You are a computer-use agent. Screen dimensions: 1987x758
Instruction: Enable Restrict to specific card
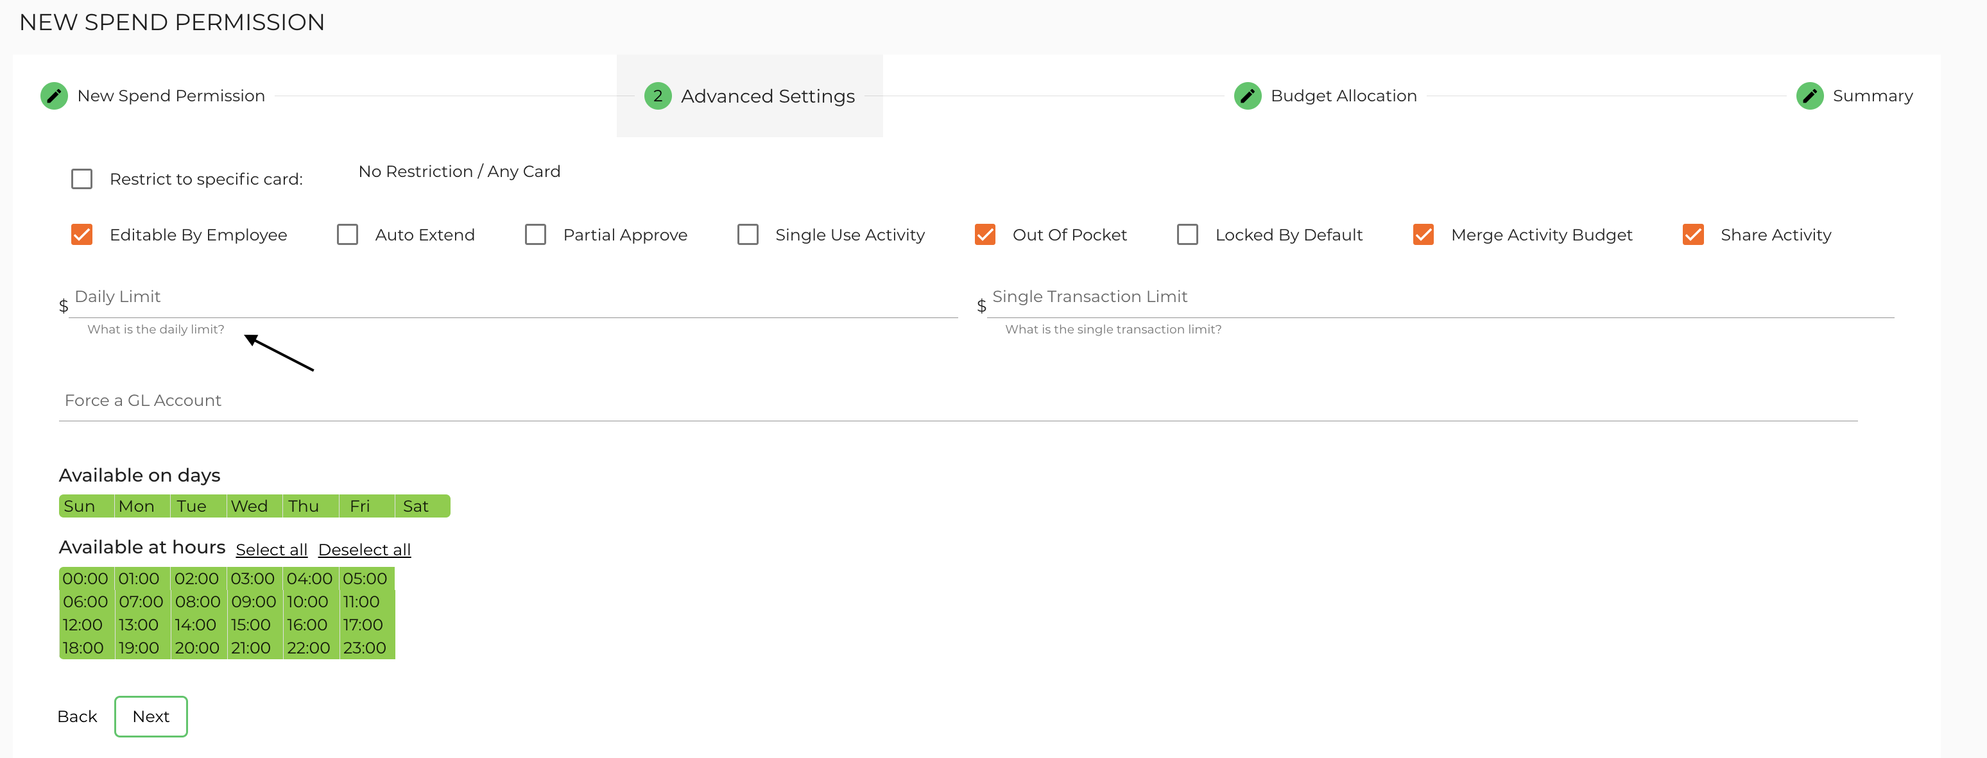pyautogui.click(x=82, y=178)
